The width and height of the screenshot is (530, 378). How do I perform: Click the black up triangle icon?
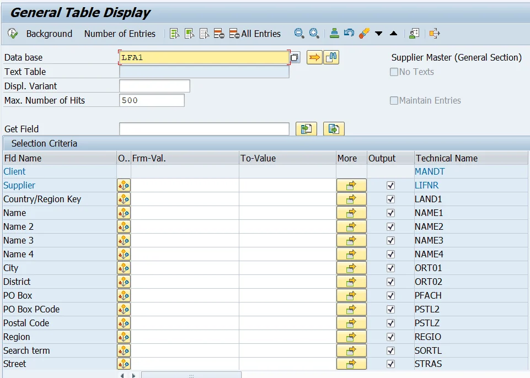(x=393, y=33)
